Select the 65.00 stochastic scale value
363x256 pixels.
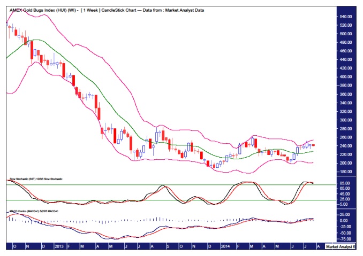click(345, 189)
